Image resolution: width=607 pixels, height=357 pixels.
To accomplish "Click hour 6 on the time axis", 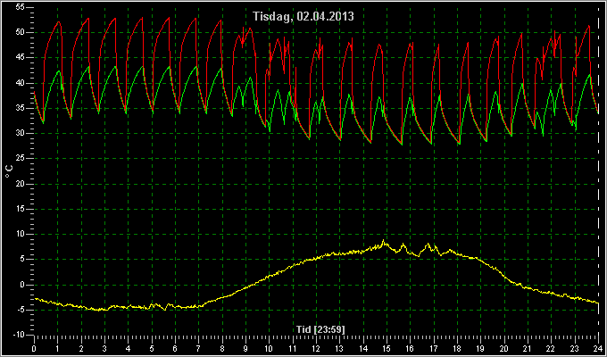I will (x=175, y=348).
